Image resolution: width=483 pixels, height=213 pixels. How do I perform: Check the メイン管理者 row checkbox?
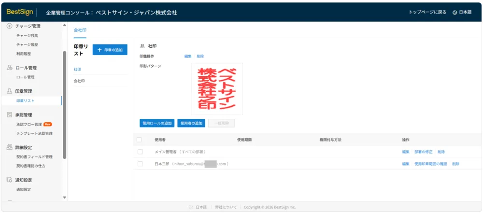click(x=140, y=152)
